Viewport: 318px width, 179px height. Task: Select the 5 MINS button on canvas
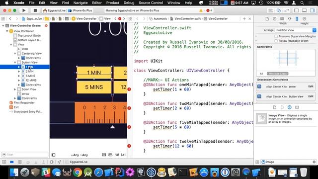94,87
